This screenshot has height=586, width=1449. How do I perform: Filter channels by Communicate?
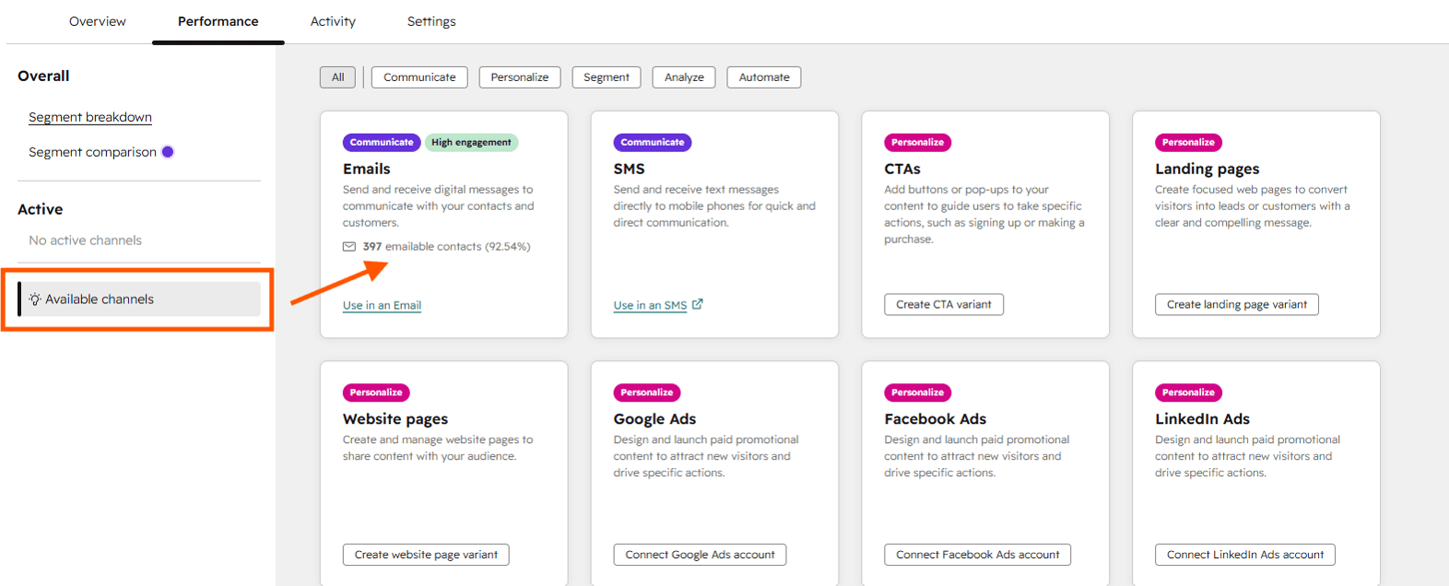tap(419, 77)
